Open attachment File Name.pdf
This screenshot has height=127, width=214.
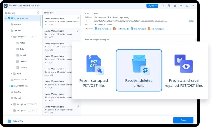122,29
